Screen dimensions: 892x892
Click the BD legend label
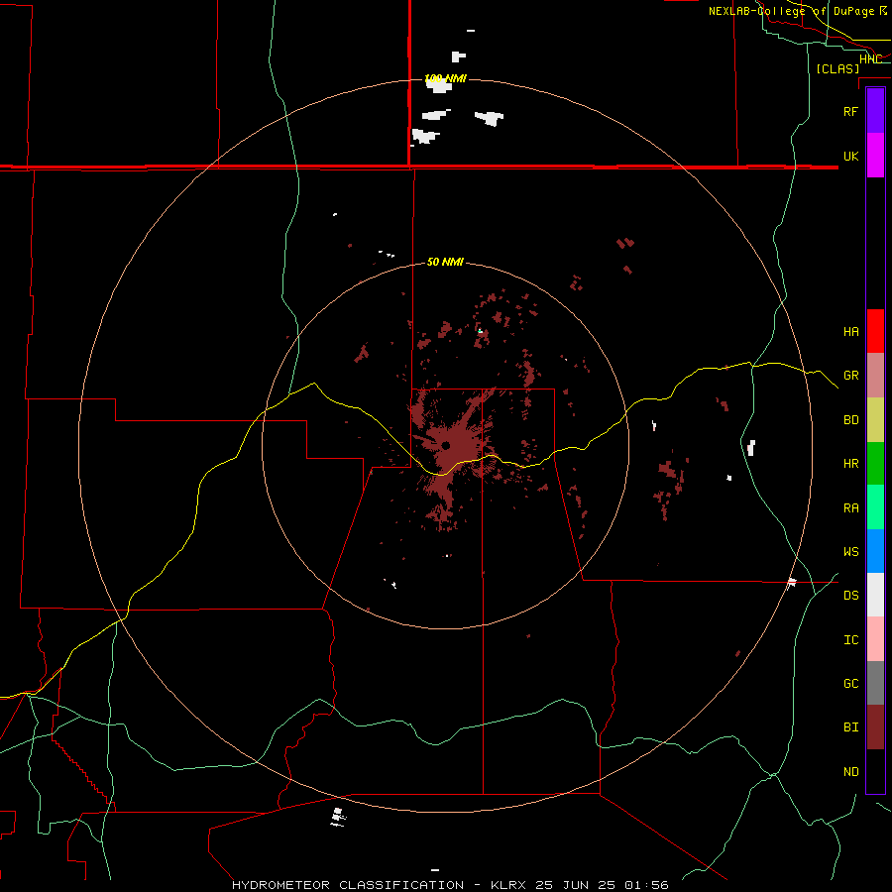pos(850,420)
